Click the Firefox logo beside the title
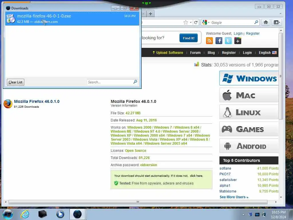293x220 pixels. tap(8, 104)
